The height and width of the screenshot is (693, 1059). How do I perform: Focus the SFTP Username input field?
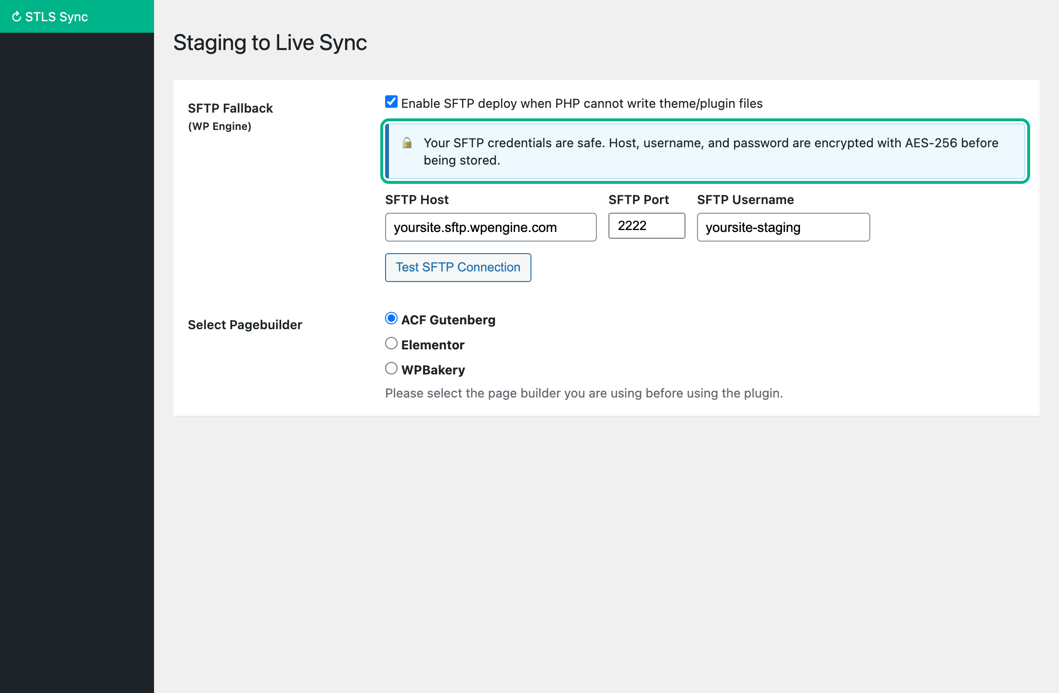(783, 227)
